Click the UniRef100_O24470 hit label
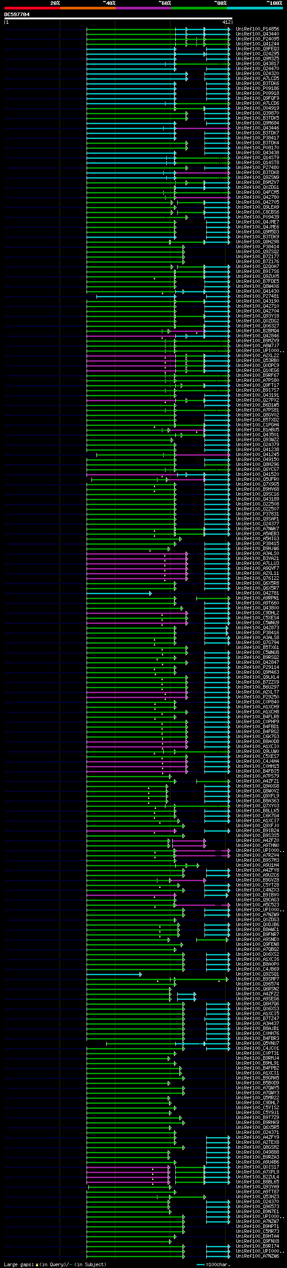 (257, 68)
